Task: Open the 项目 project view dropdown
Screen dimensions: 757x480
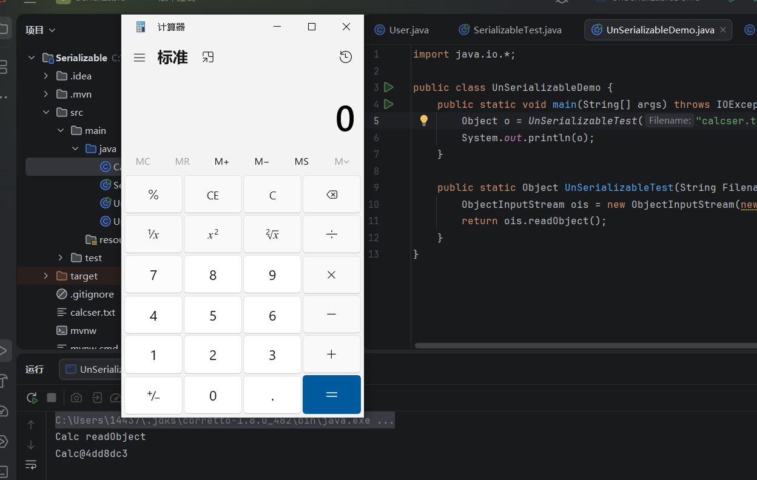Action: (x=41, y=30)
